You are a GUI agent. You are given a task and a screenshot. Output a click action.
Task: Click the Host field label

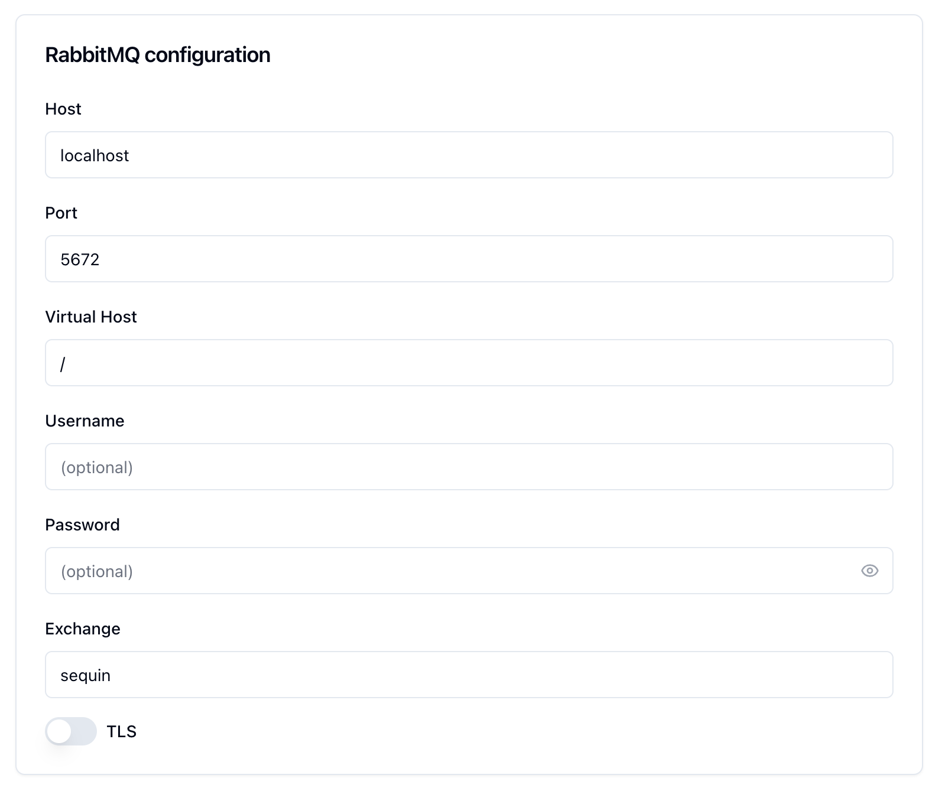[63, 109]
